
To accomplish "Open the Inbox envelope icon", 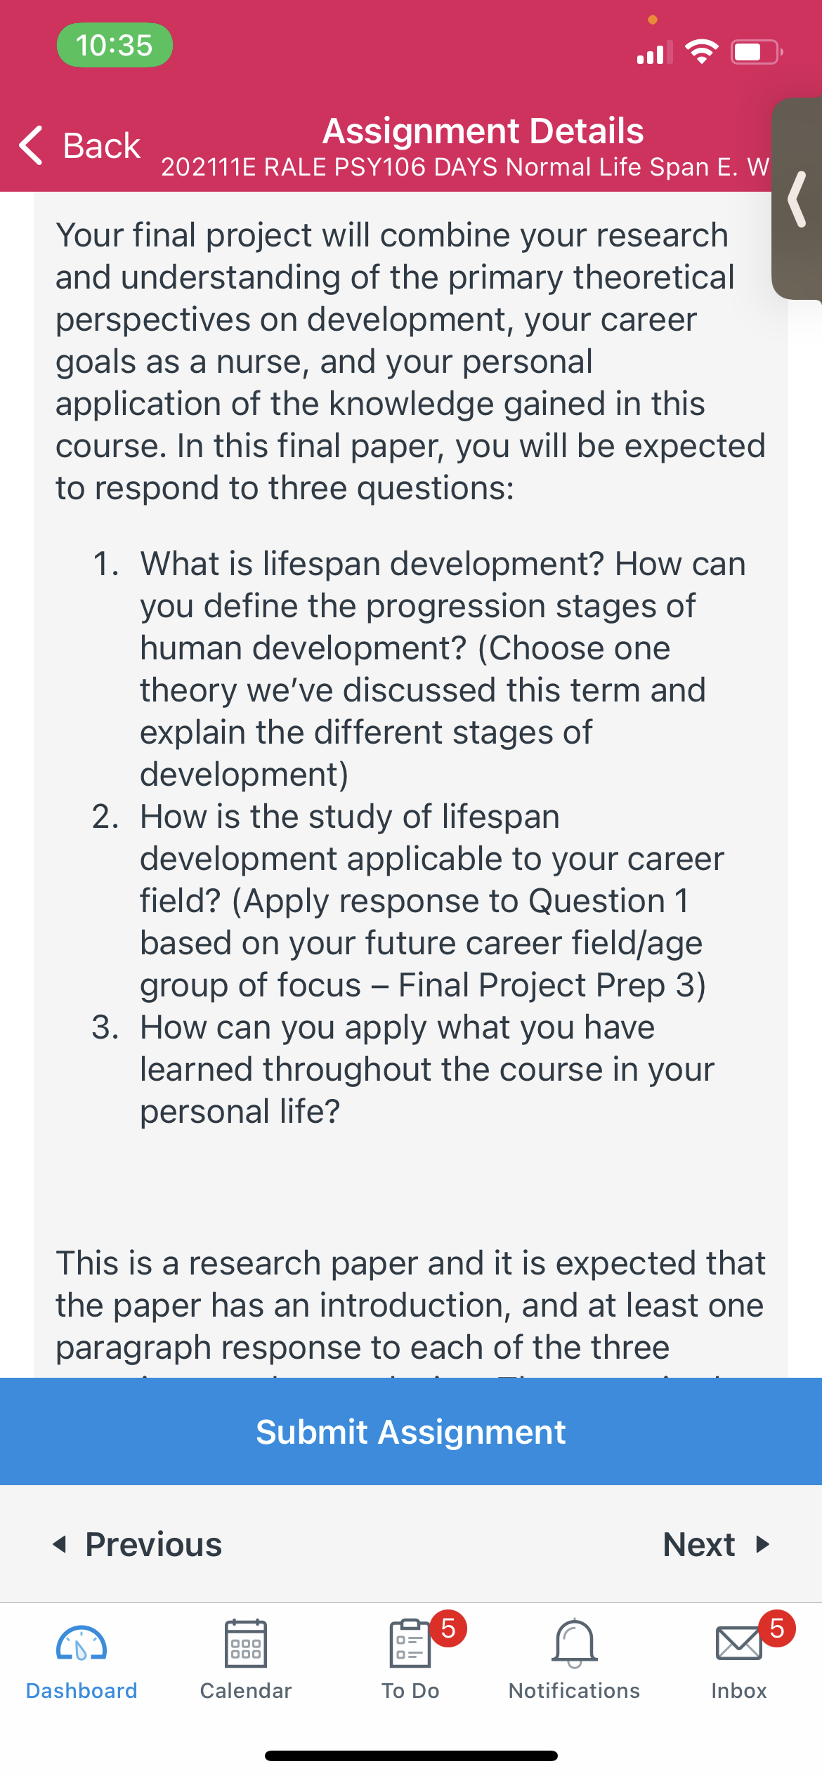I will 739,1643.
